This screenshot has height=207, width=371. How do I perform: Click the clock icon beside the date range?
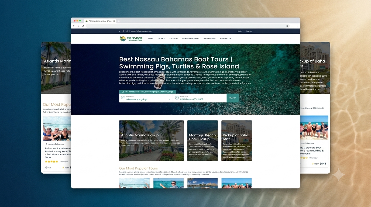pos(177,98)
